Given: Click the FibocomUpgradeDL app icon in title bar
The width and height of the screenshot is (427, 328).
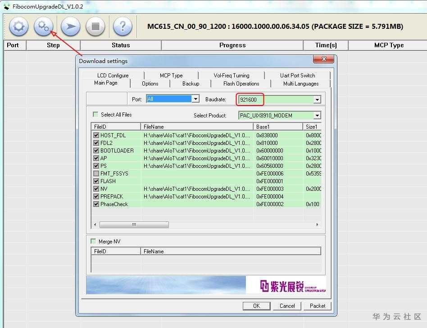Looking at the screenshot, I should pos(7,7).
